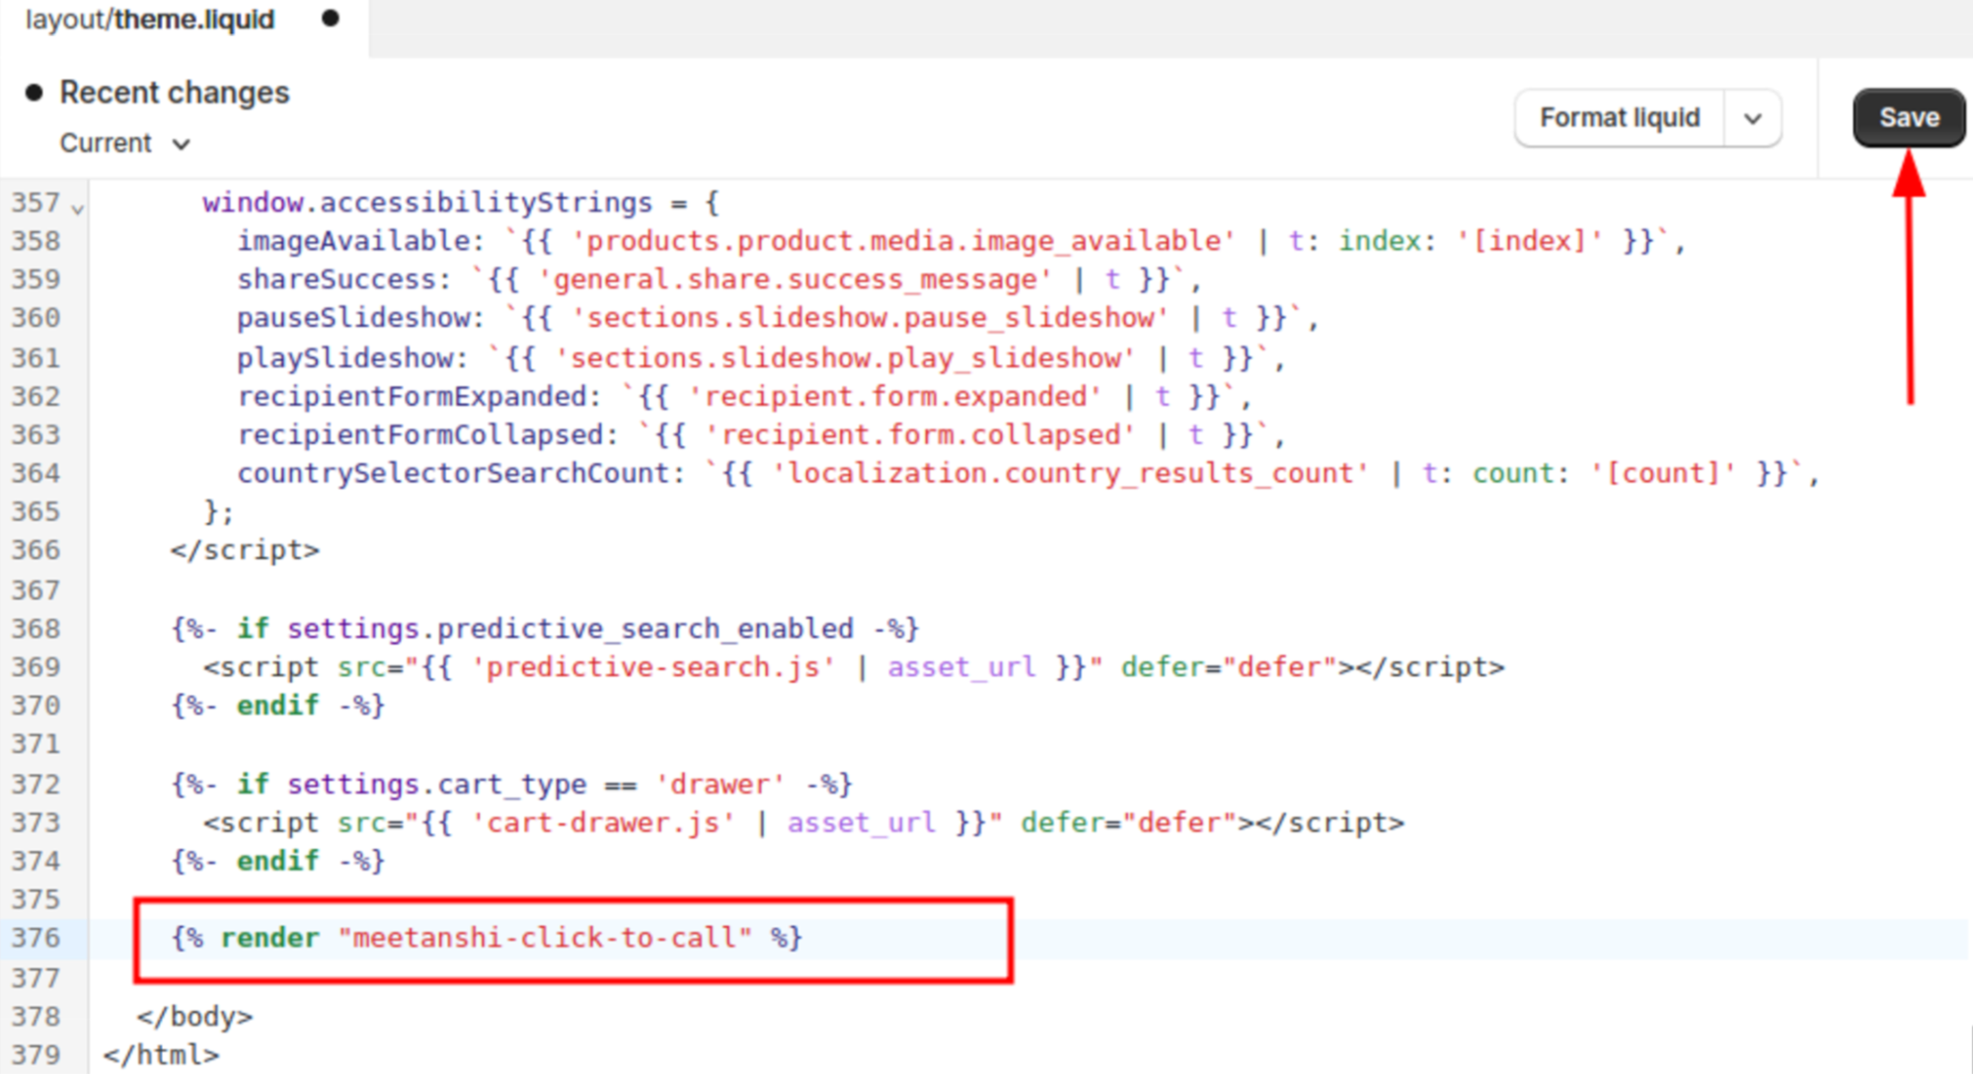This screenshot has height=1075, width=1973.
Task: Collapse code fold at line 357
Action: (78, 208)
